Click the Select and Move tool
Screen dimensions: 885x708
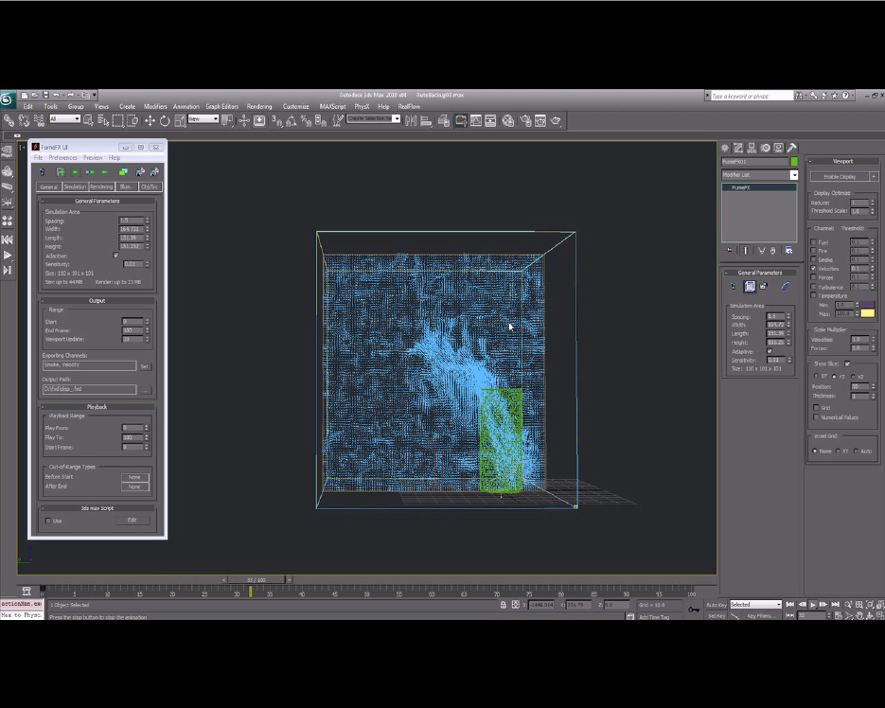tap(150, 120)
